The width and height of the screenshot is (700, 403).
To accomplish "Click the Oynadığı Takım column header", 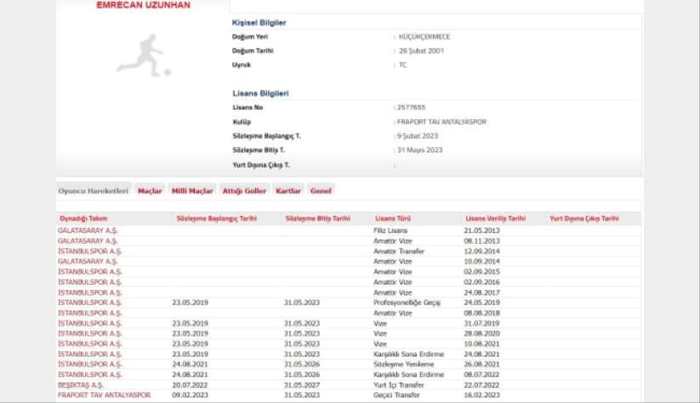I will pos(83,219).
